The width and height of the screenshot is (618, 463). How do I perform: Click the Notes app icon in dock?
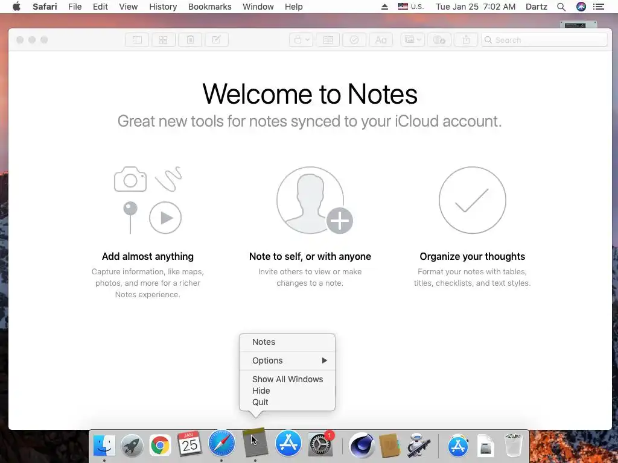point(255,443)
